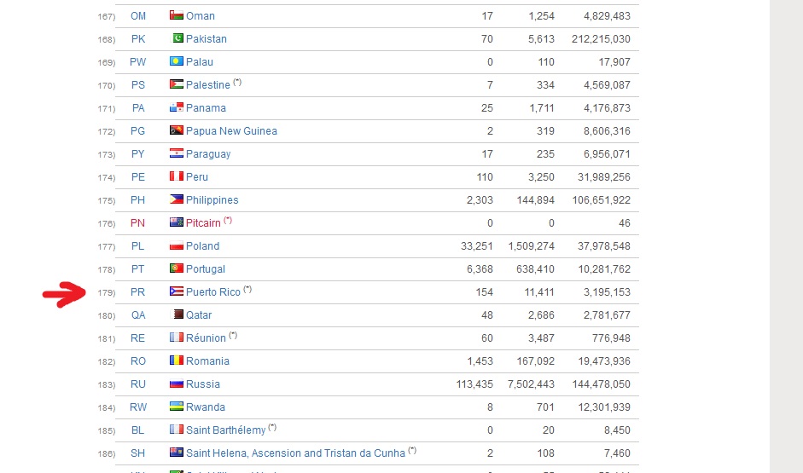Screen dimensions: 803x473
Task: Click the Russia flag icon
Action: coord(177,384)
